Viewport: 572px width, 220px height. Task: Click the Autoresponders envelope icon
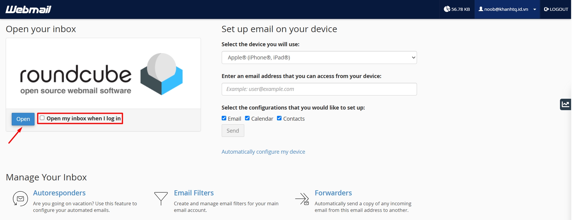[20, 199]
